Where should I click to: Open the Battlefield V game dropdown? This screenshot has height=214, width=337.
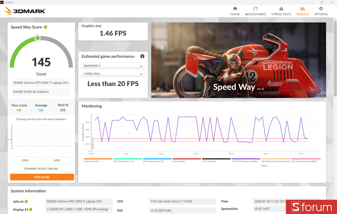(113, 66)
